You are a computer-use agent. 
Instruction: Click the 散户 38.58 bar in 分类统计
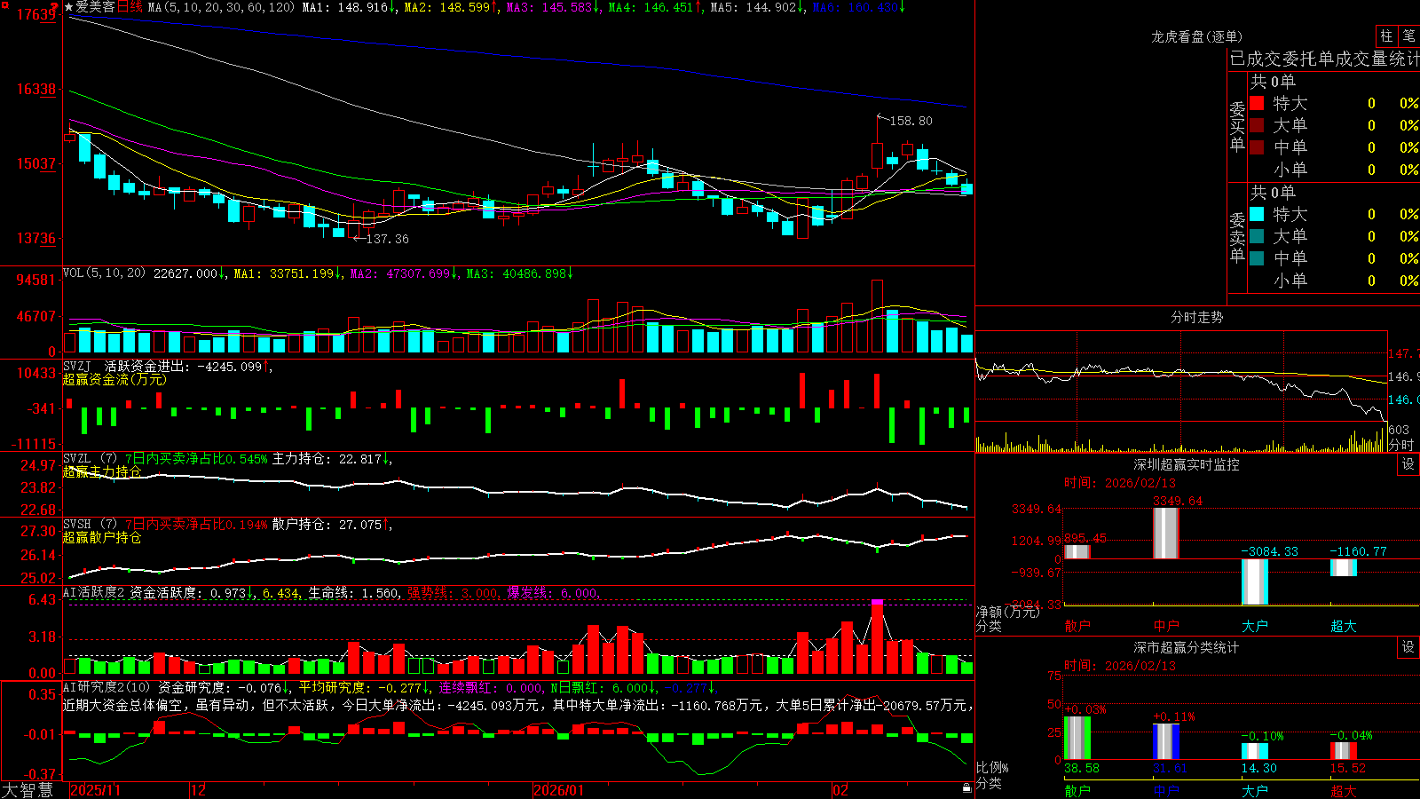[1077, 738]
